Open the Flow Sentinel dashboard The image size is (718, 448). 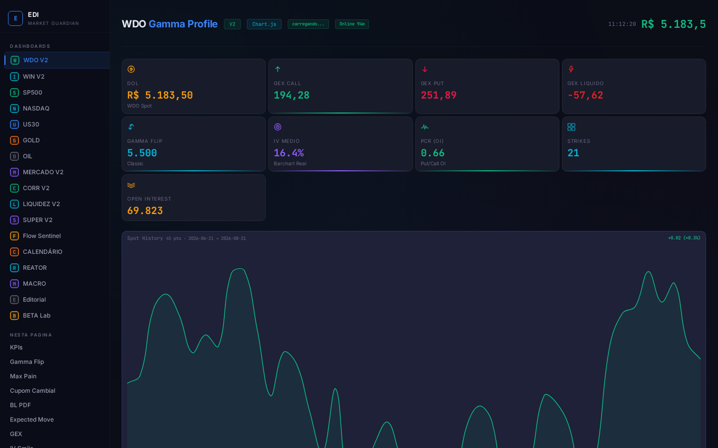coord(57,236)
